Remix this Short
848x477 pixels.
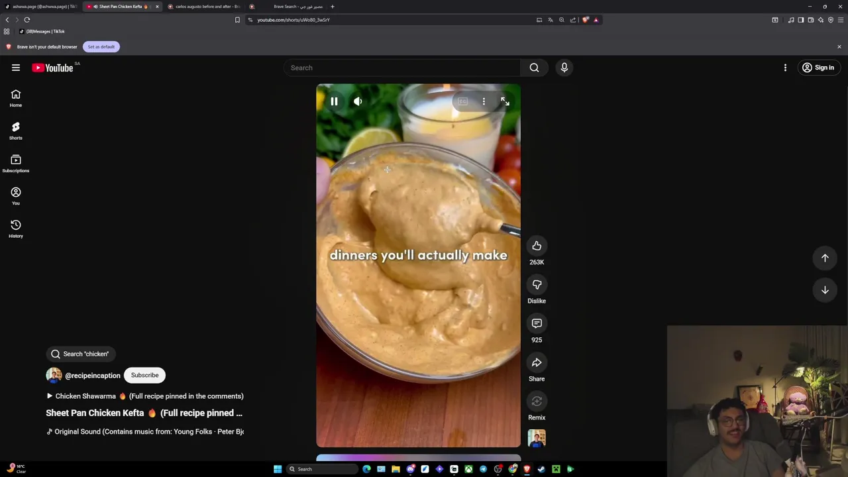tap(537, 401)
